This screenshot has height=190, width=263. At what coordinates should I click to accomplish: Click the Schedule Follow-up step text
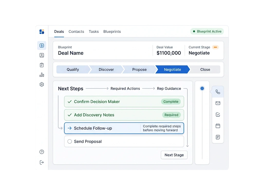(93, 128)
